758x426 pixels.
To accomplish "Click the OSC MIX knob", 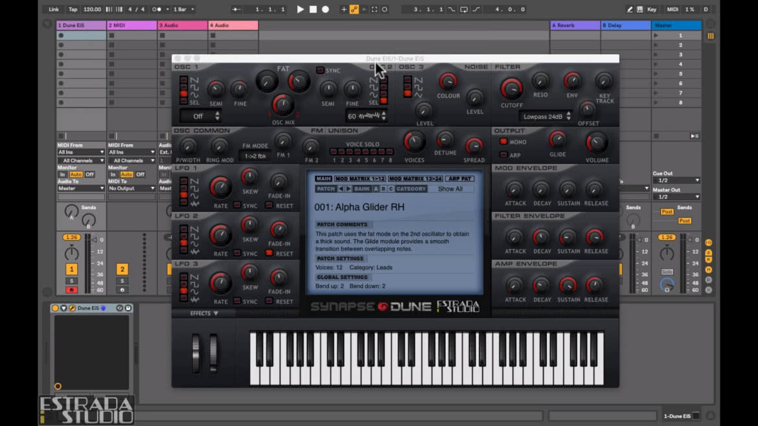I will click(283, 105).
